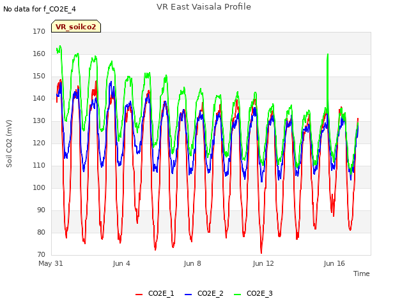Toggle the CO2E_3 legend entry

pyautogui.click(x=253, y=293)
